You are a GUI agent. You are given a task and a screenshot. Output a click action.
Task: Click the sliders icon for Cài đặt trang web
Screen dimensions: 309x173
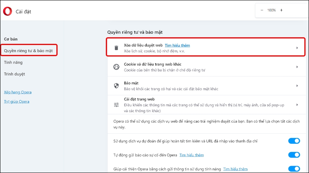(116, 105)
